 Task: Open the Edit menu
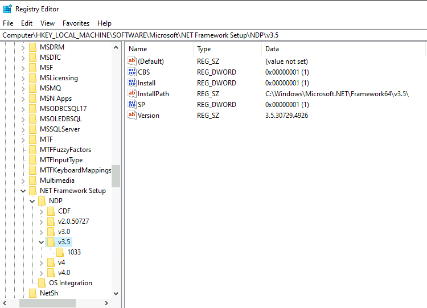[27, 23]
